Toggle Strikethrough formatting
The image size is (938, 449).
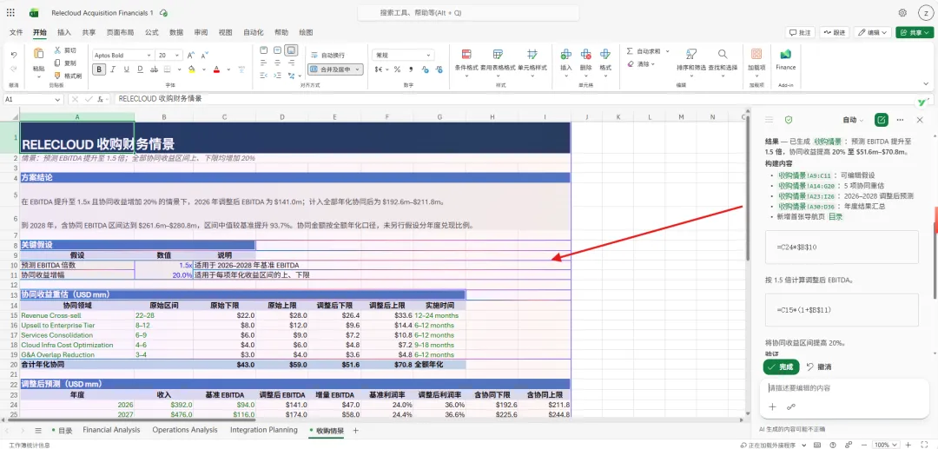pos(154,69)
